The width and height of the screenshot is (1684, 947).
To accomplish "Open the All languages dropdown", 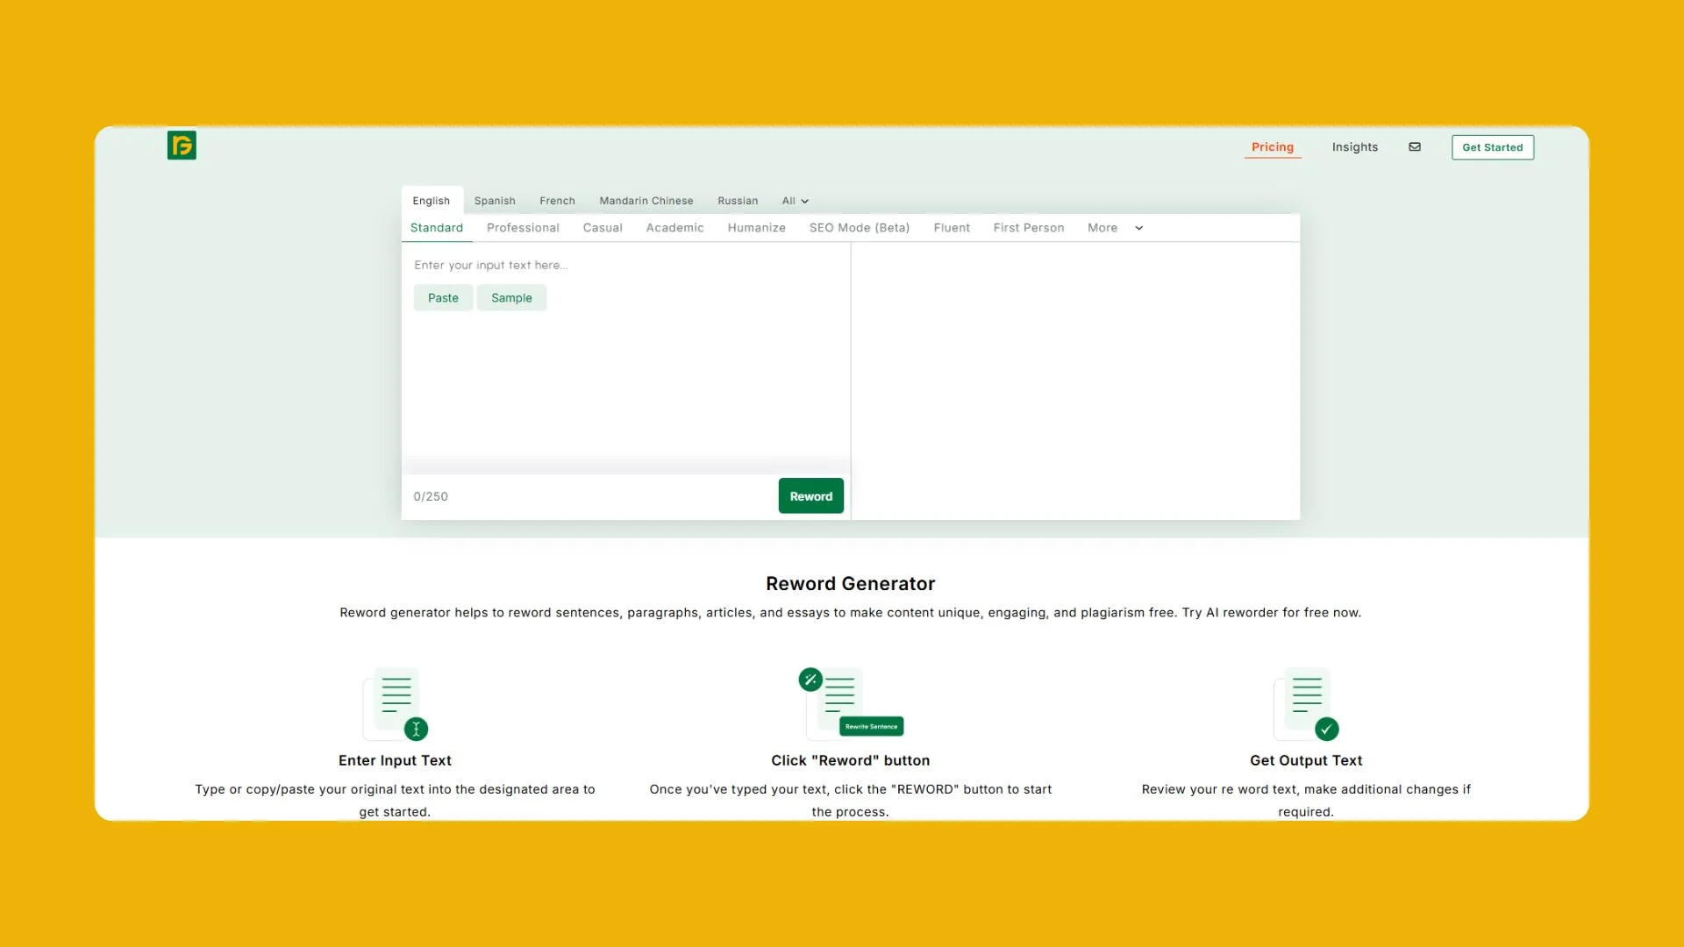I will pyautogui.click(x=793, y=201).
